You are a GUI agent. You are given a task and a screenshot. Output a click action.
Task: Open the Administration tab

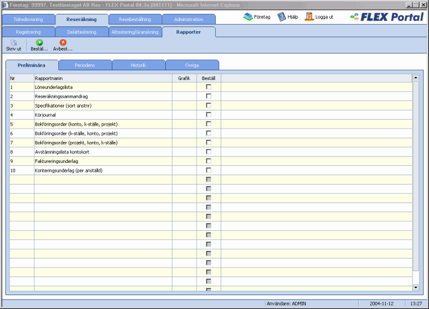click(x=189, y=19)
